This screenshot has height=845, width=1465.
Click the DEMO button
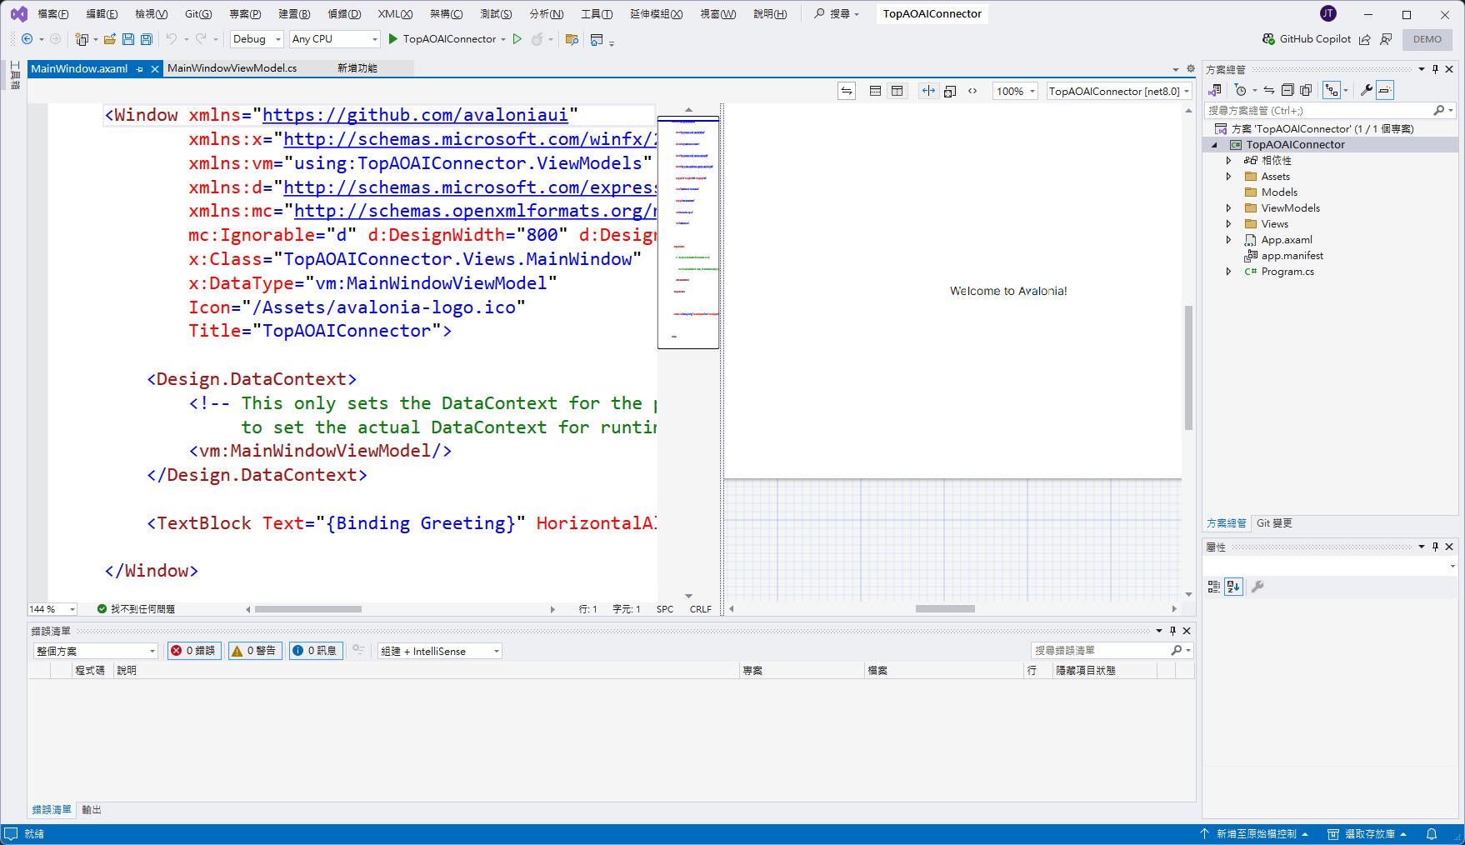(x=1427, y=39)
